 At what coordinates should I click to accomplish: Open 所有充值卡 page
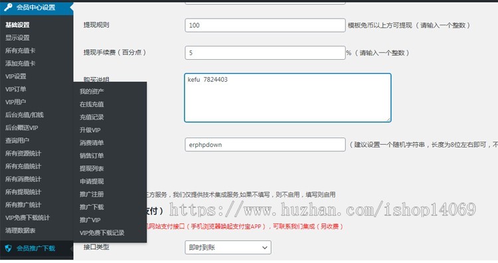[21, 50]
